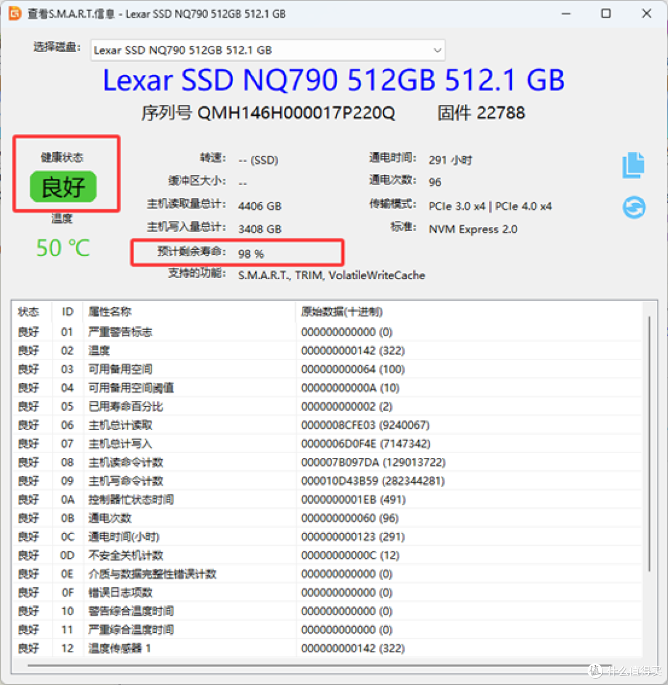Select the 介质与数据完整性错误计数 row

[327, 574]
